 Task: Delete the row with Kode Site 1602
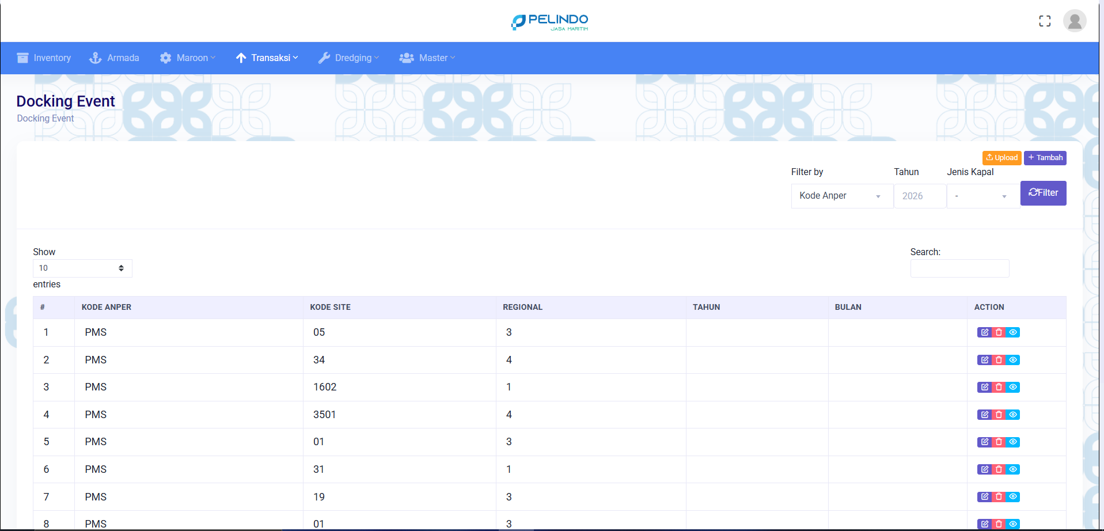click(x=999, y=387)
